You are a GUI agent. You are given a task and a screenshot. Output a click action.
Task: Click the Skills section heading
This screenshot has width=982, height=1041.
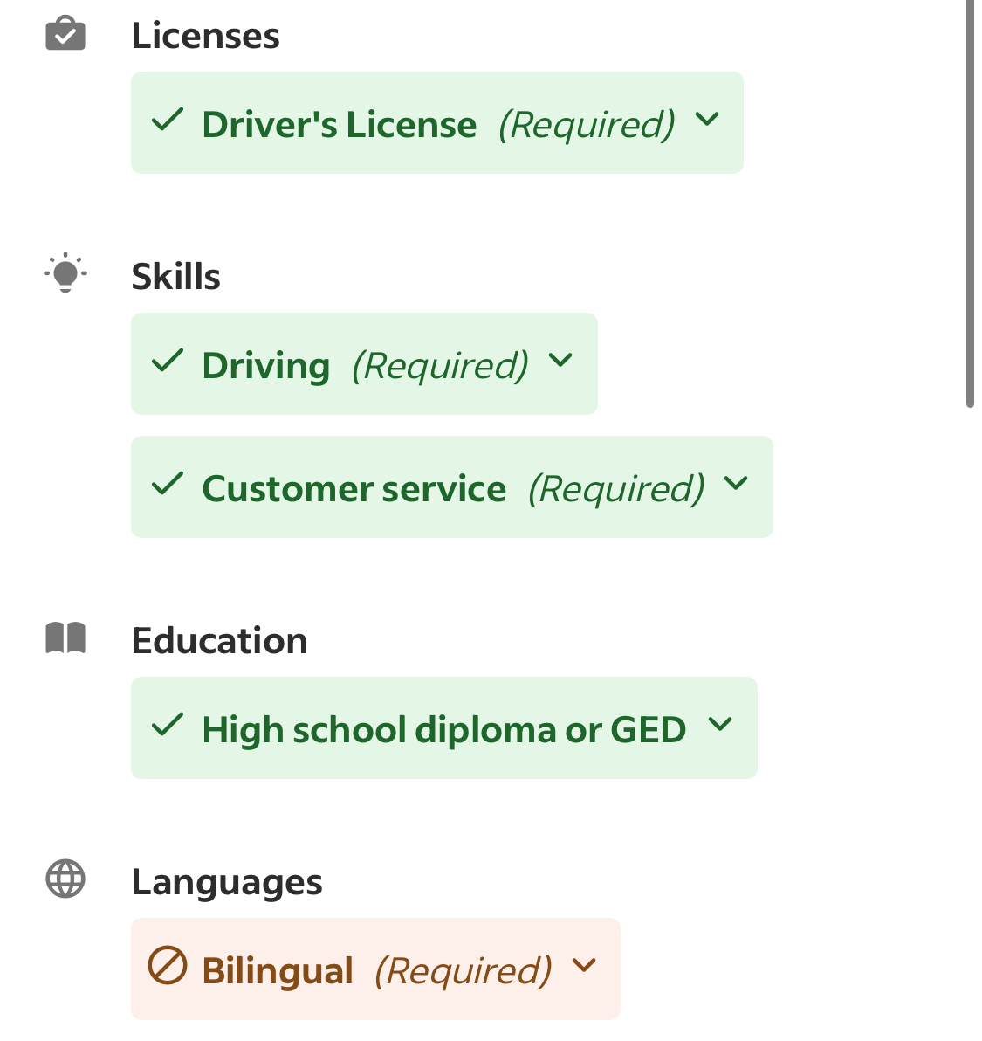point(175,276)
